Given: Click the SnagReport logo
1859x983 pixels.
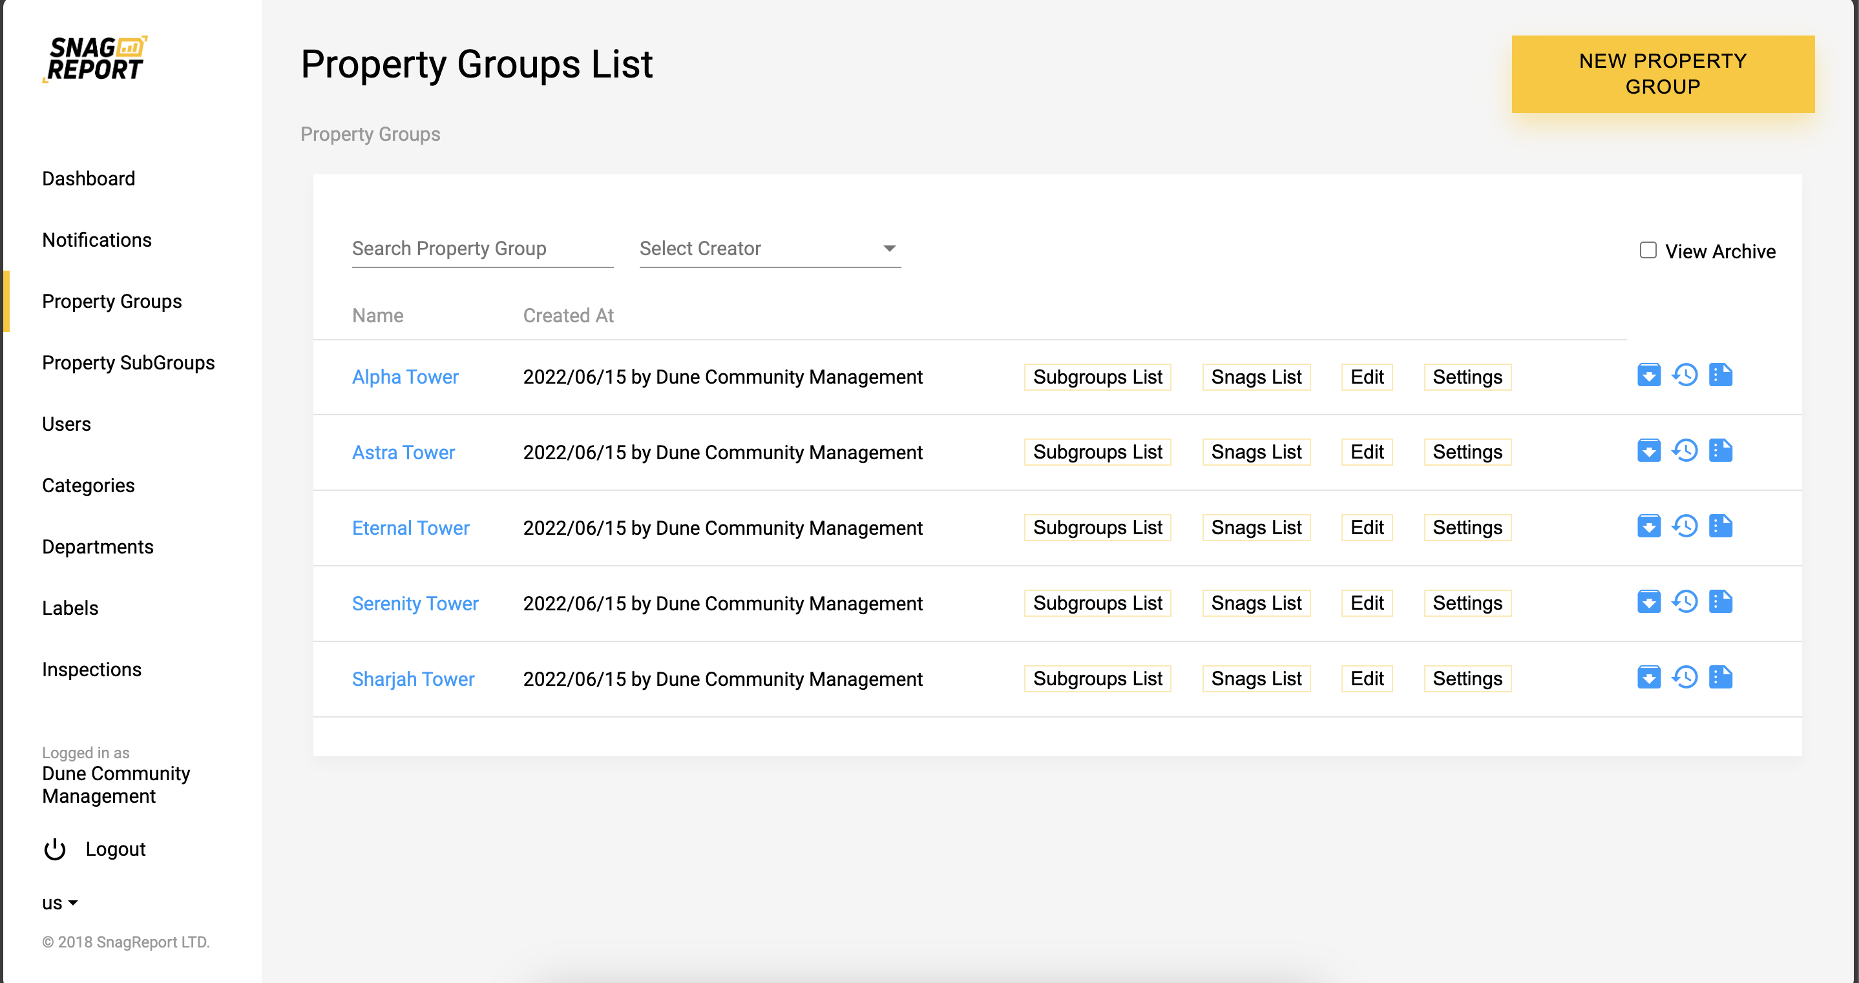Looking at the screenshot, I should pos(95,59).
